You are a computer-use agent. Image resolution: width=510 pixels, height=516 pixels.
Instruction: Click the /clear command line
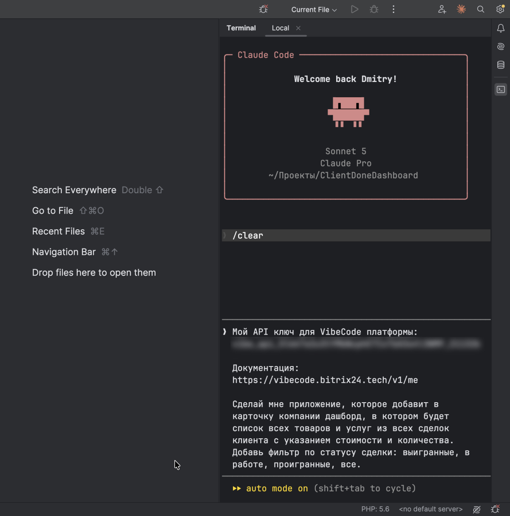pyautogui.click(x=356, y=235)
